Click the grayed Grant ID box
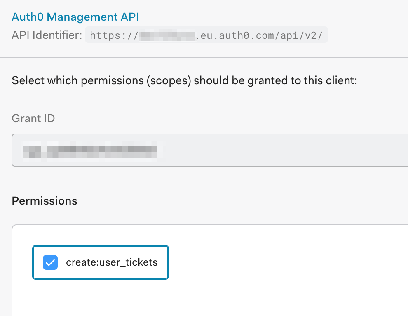 [206, 150]
